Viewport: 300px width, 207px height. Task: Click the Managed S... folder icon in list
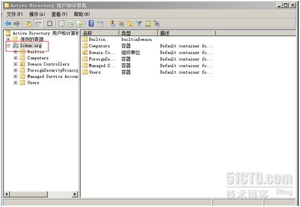85,66
